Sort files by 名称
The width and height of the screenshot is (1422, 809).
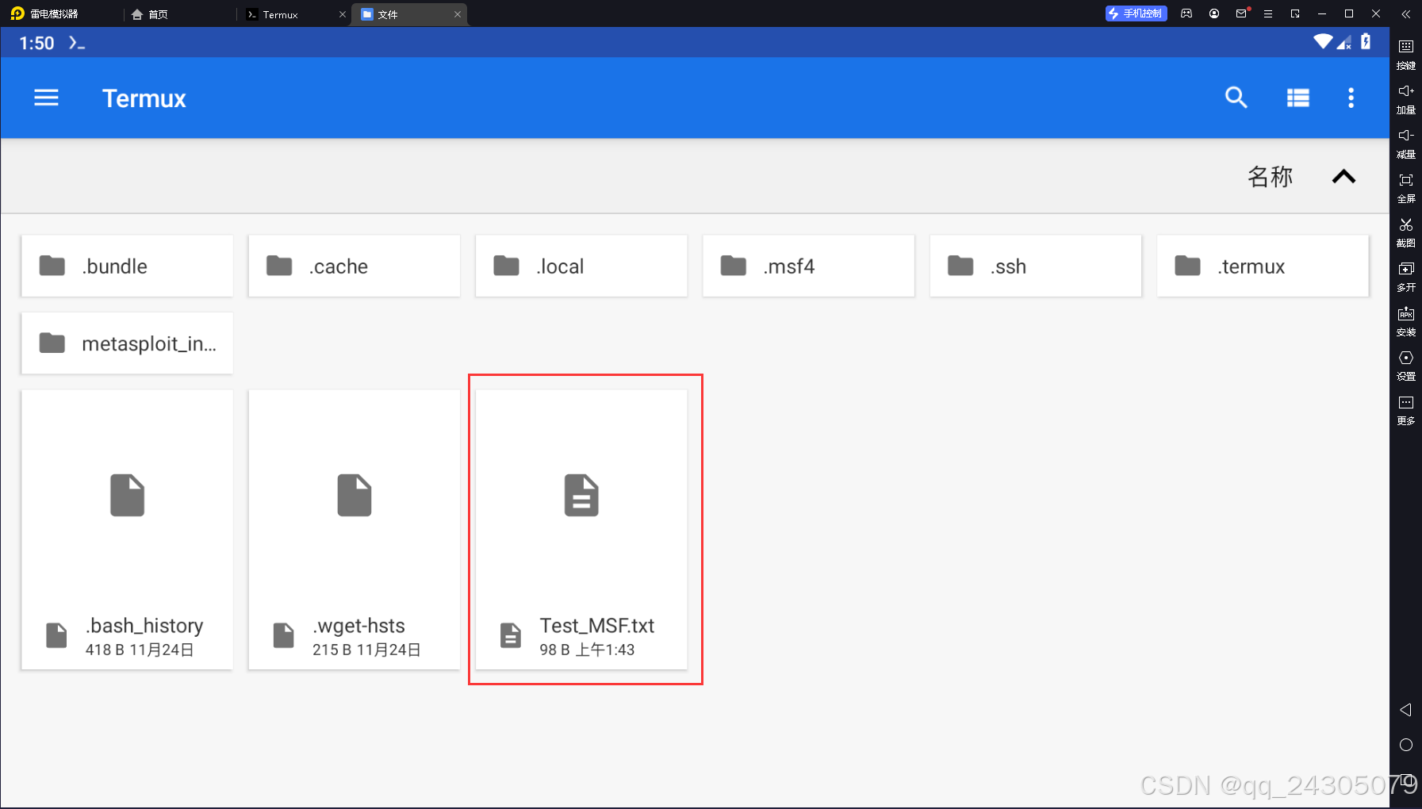click(1270, 177)
